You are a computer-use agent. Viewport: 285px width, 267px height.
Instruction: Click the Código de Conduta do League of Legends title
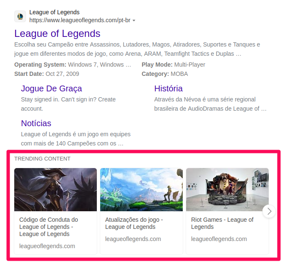coord(49,227)
